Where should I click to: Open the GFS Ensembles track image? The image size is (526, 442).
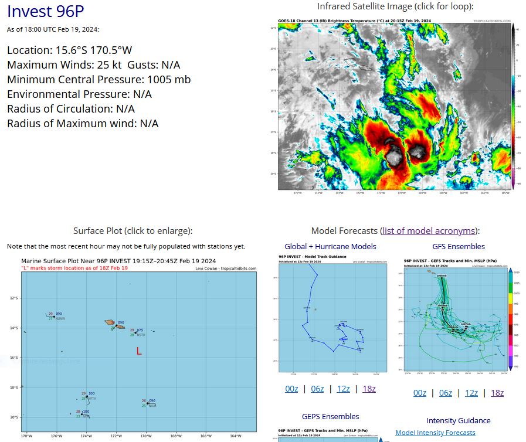coord(459,316)
